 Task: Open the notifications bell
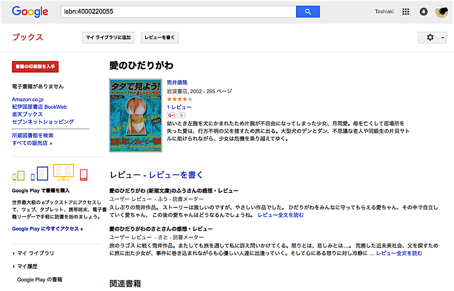[423, 11]
